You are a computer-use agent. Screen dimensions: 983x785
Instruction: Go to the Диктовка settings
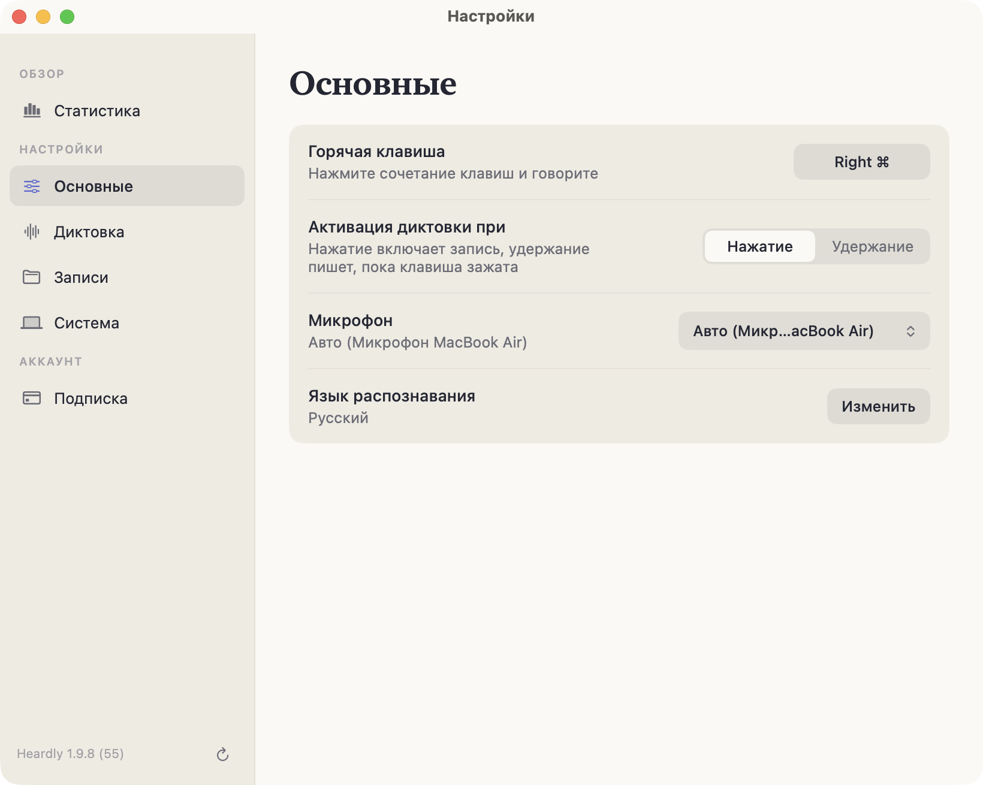[127, 232]
